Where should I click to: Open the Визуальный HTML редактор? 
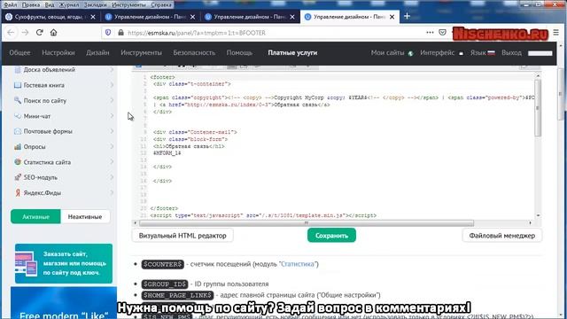click(x=183, y=236)
